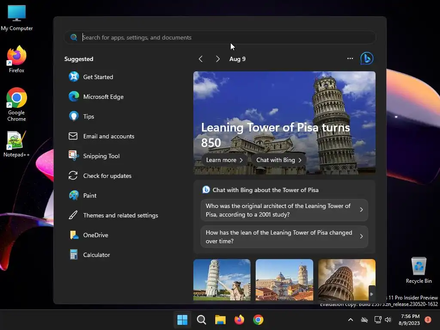The image size is (440, 330).
Task: Click the Chat with Bing button
Action: [278, 160]
